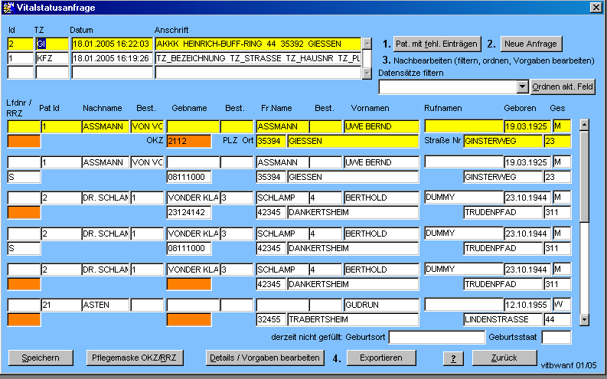Click the orange OKZ field showing 2112

coord(188,141)
